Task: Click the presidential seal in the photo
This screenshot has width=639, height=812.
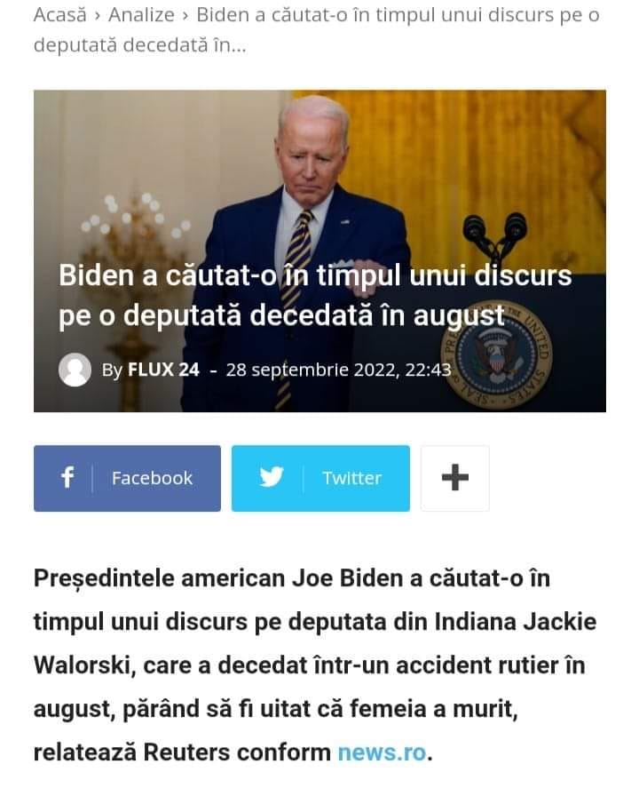Action: tap(497, 355)
